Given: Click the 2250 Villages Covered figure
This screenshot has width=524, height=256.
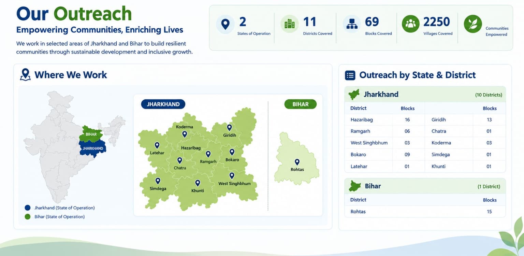Looking at the screenshot, I should 437,22.
